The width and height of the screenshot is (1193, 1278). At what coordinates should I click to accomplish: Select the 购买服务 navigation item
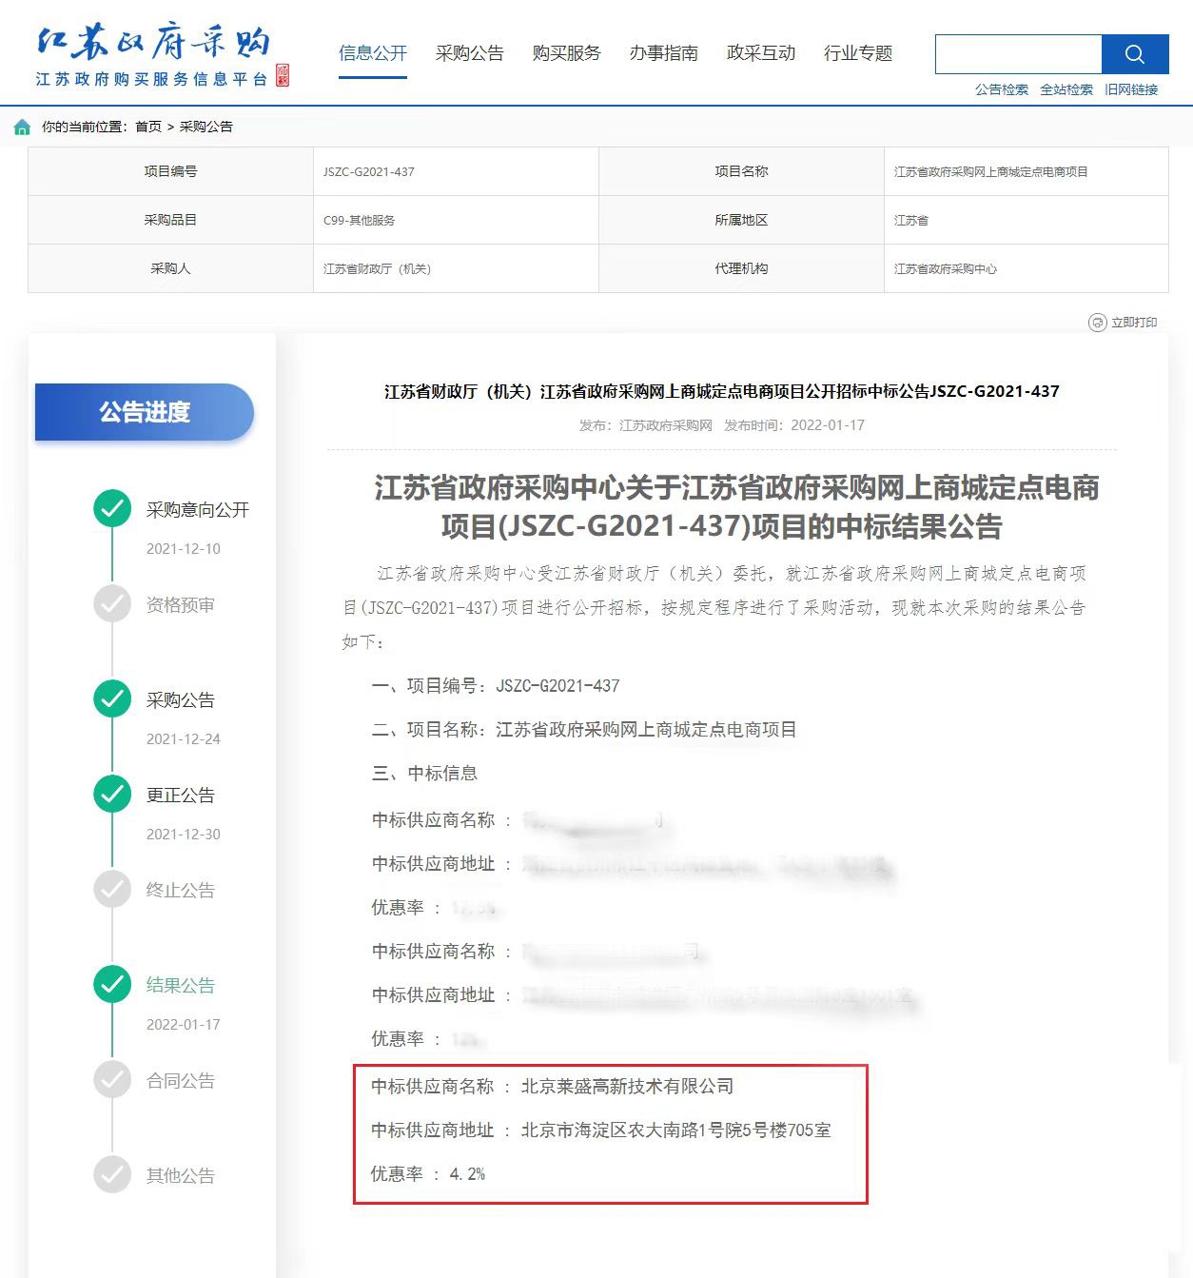click(566, 53)
